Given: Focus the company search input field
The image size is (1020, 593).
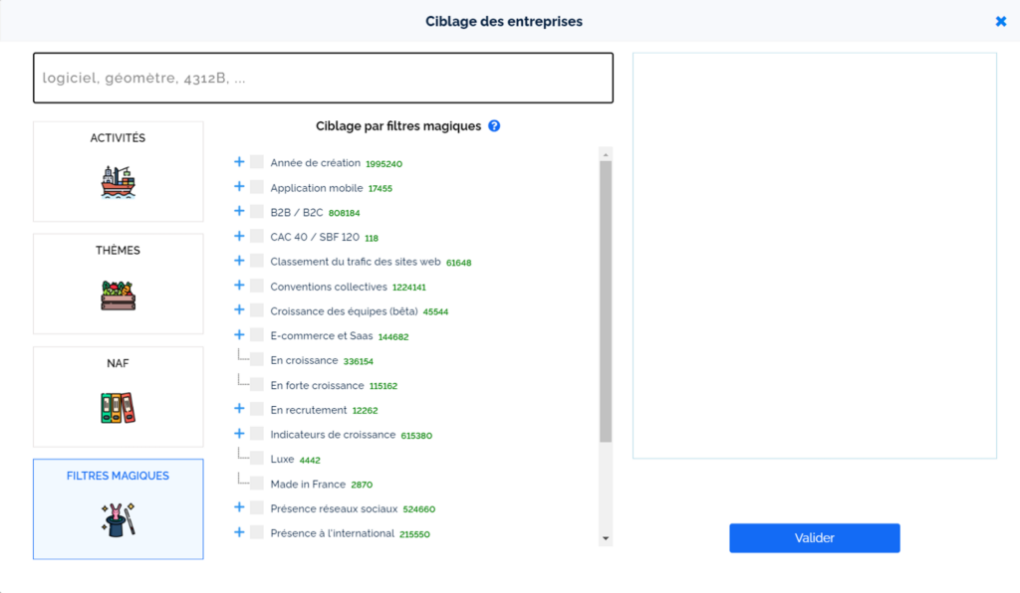Looking at the screenshot, I should pos(323,78).
